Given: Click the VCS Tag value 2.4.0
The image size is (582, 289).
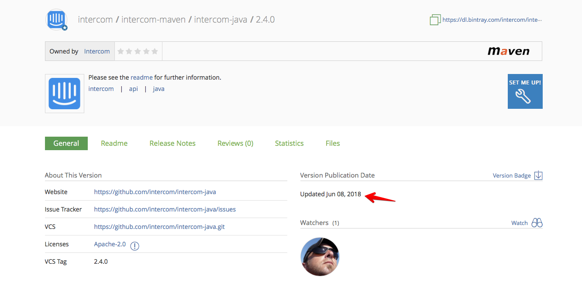Looking at the screenshot, I should 101,262.
